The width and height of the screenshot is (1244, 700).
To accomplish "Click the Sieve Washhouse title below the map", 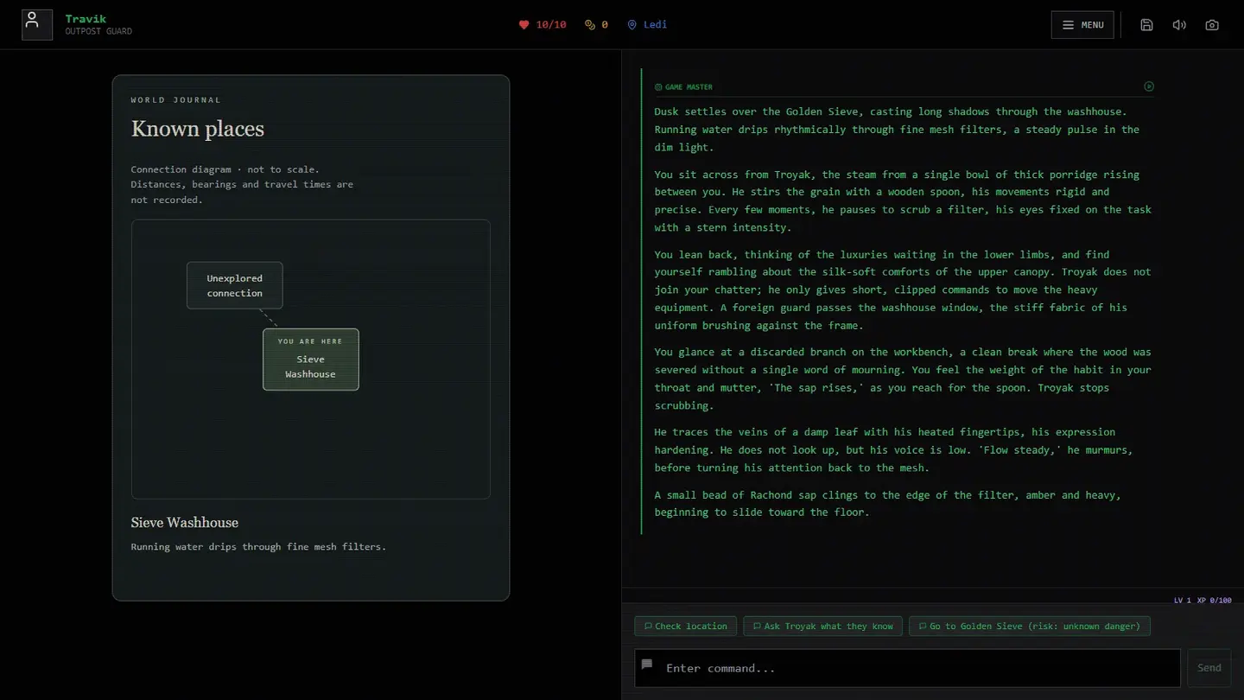I will click(x=185, y=522).
